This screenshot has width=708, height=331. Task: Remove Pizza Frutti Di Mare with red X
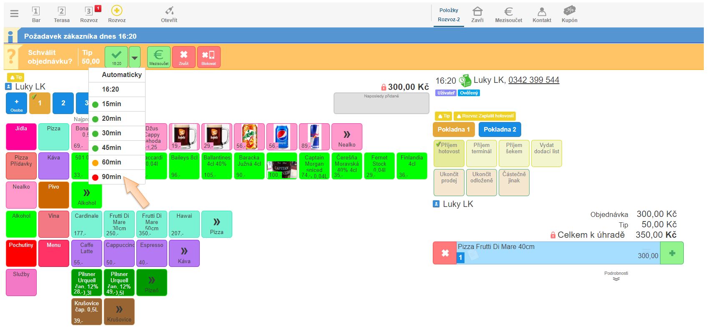(445, 253)
